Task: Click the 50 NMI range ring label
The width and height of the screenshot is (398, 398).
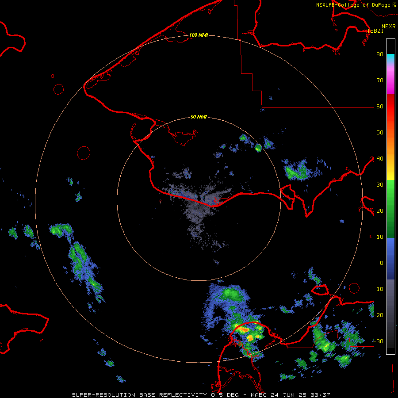Action: pyautogui.click(x=199, y=117)
